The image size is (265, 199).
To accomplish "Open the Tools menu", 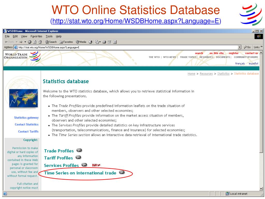I will (49, 36).
